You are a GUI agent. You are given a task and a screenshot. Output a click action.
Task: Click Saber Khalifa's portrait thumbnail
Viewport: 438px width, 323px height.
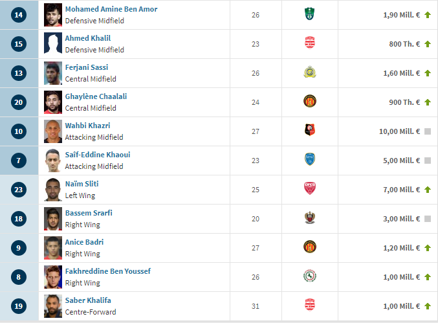tap(53, 306)
